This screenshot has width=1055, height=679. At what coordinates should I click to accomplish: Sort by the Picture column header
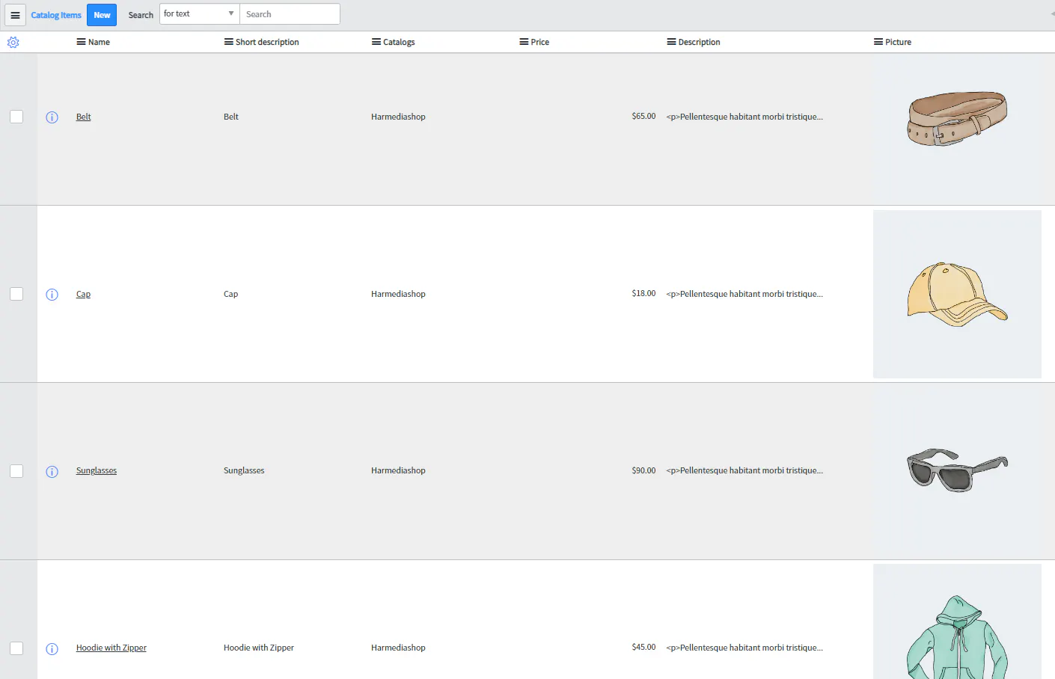click(x=898, y=43)
